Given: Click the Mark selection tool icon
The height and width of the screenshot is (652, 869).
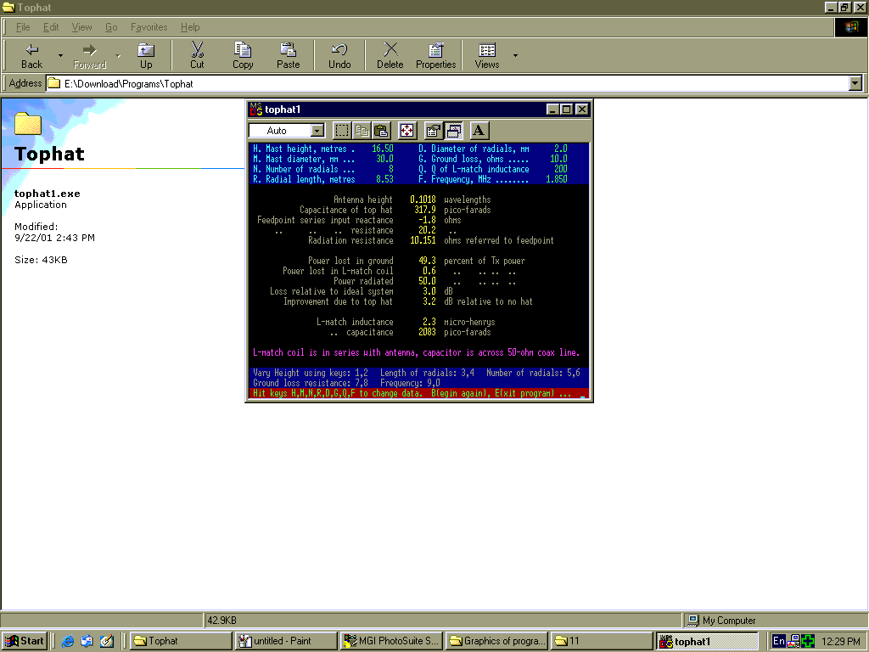Looking at the screenshot, I should [341, 131].
